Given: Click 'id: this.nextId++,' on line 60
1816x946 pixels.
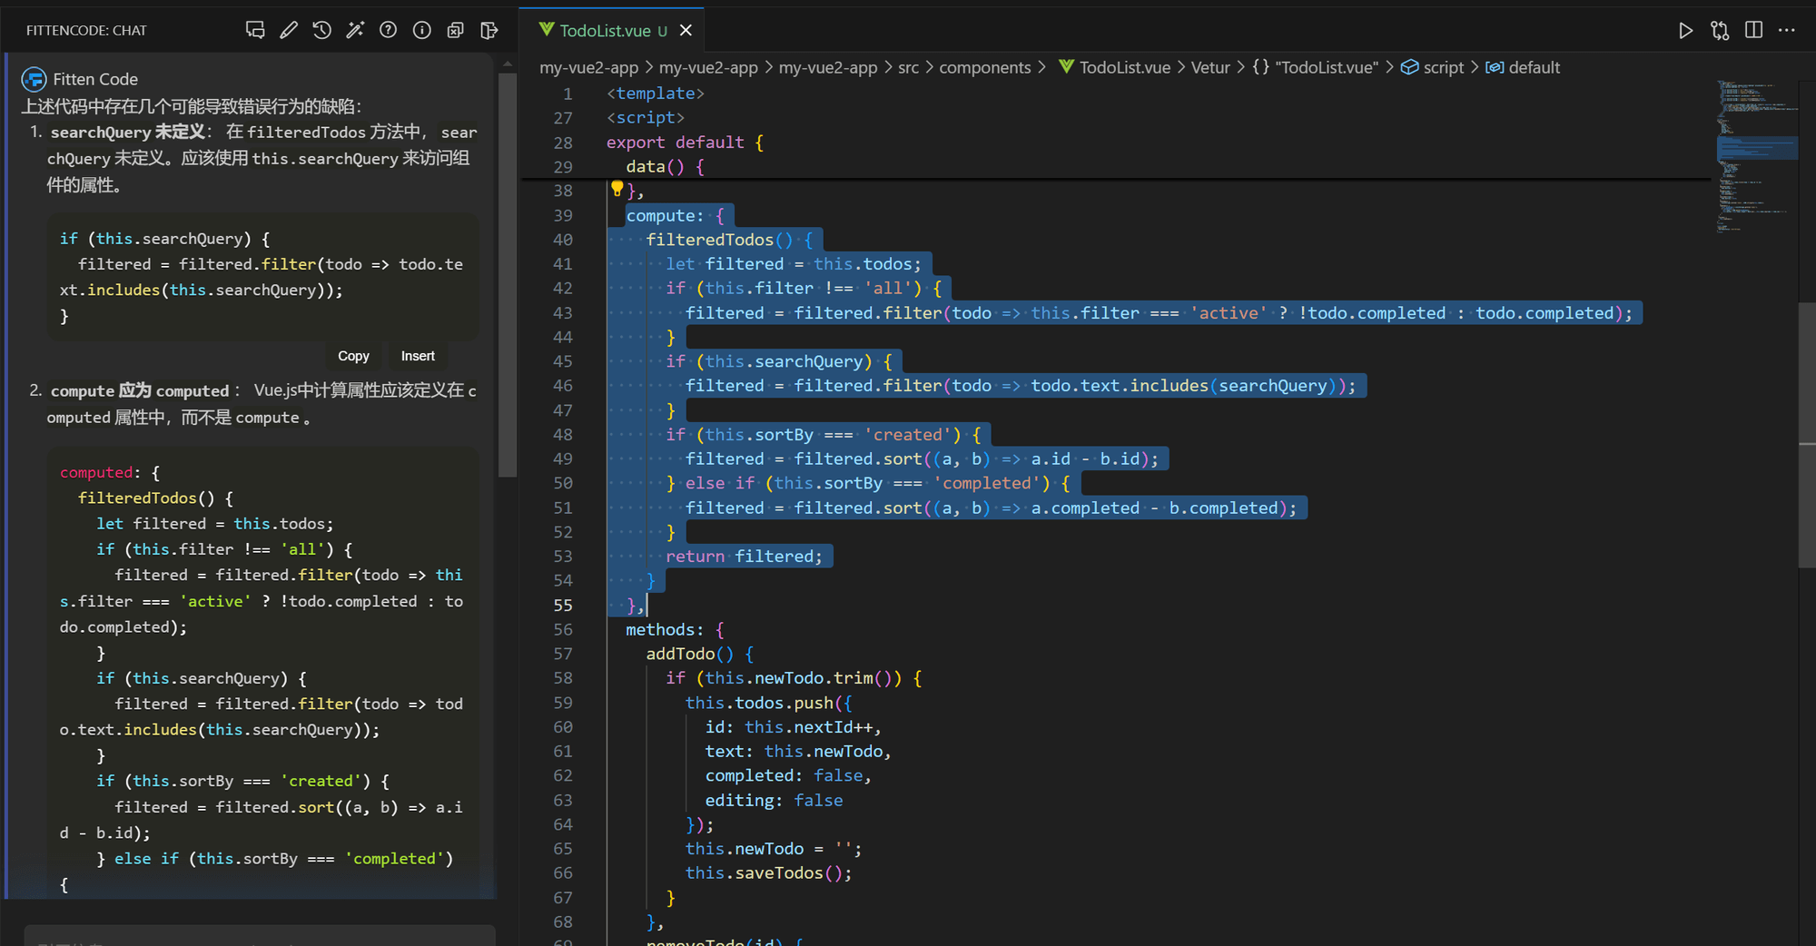Looking at the screenshot, I should click(x=794, y=726).
